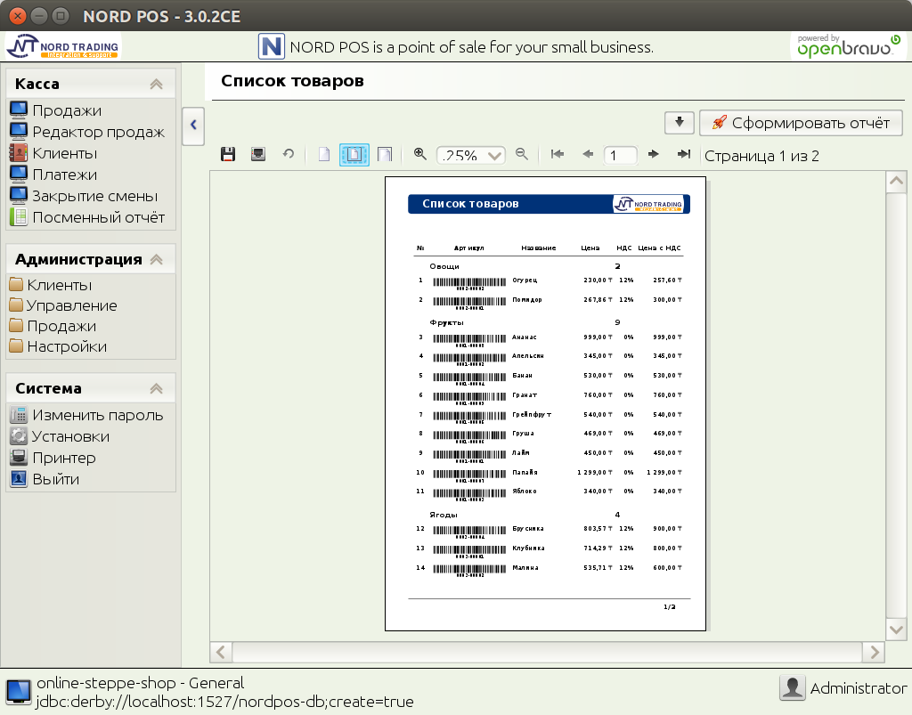912x715 pixels.
Task: Open Принтер item
Action: click(x=64, y=458)
